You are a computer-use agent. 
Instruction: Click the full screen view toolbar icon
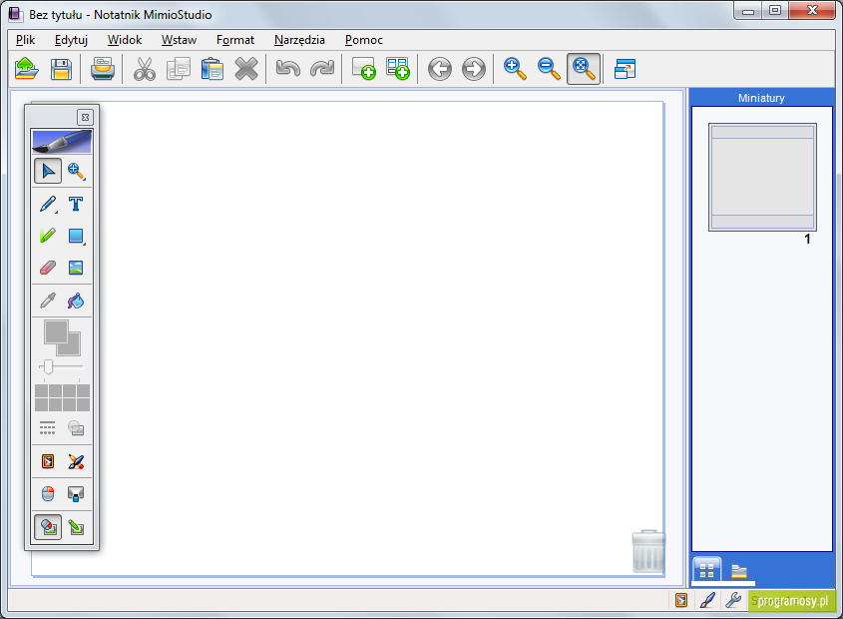(625, 69)
